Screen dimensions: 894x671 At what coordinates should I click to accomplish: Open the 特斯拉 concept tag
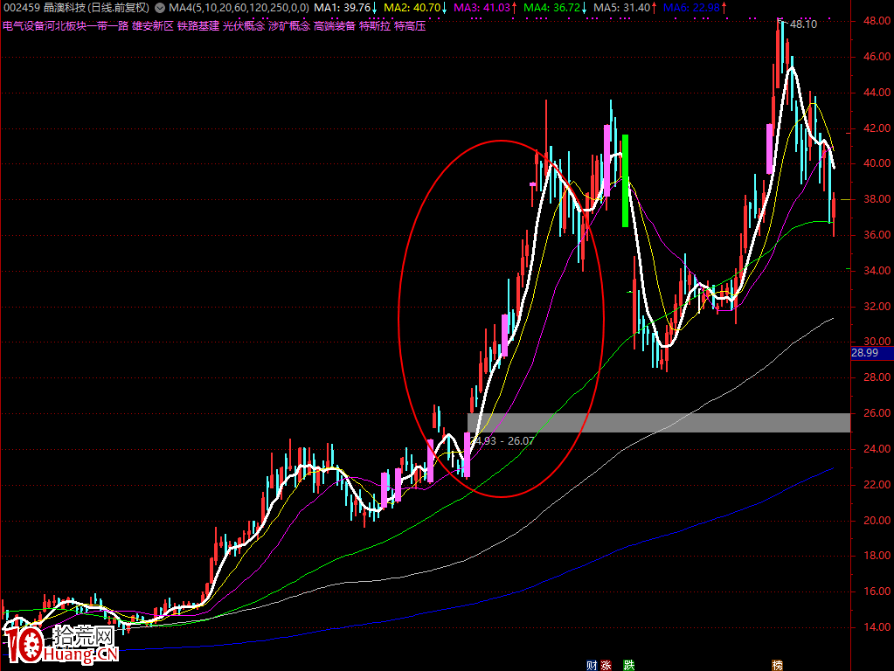374,26
